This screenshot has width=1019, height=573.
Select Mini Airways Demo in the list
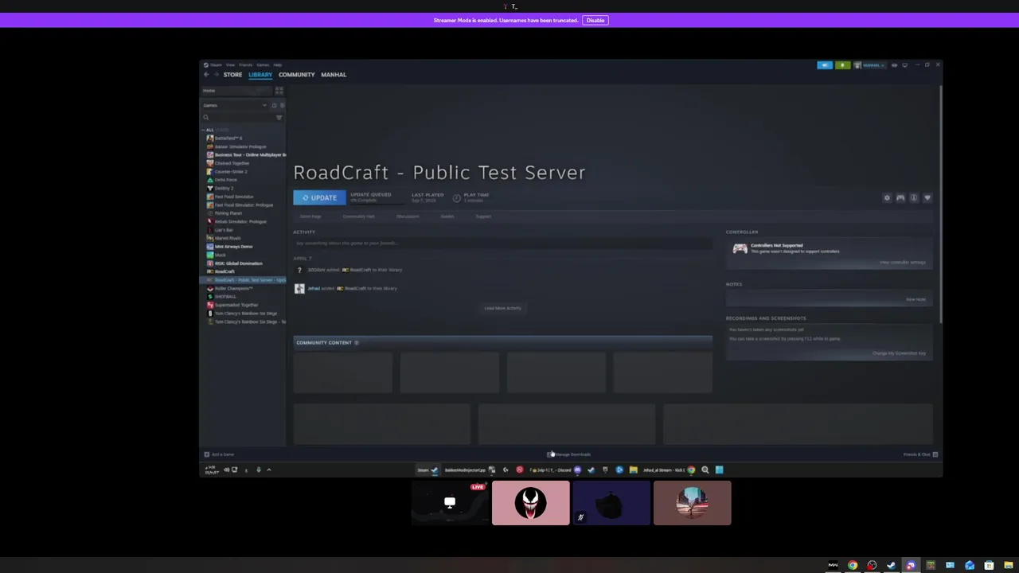(x=233, y=247)
